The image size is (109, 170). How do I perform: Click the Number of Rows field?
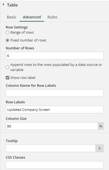click(55, 56)
